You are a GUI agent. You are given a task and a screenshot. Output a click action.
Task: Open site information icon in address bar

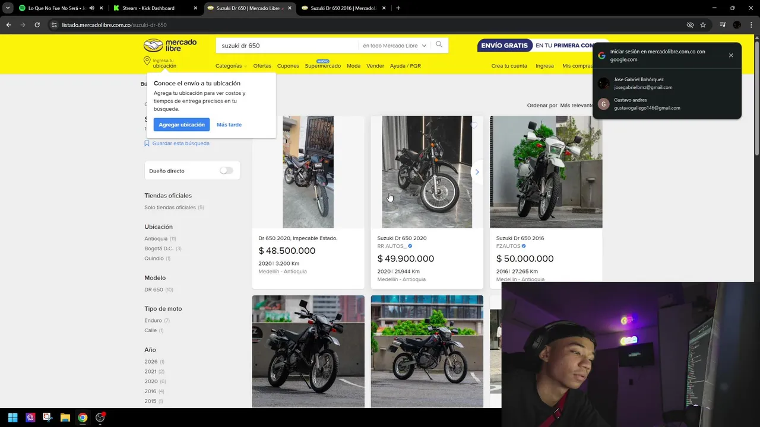point(54,25)
